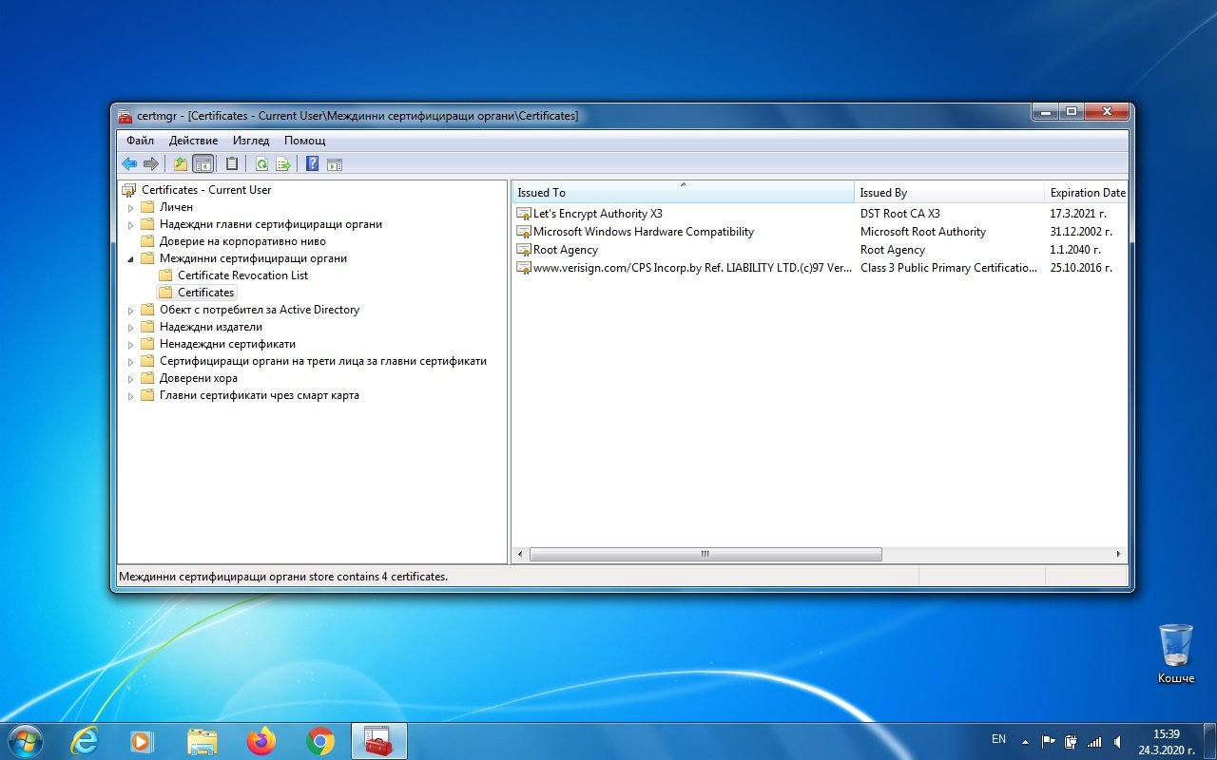Expand the Личен folder node

coord(131,207)
